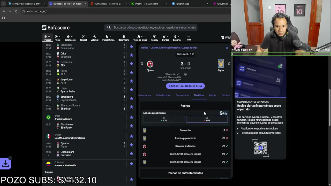Click the download overlay icon
Screen dimensions: 331x186
click(x=5, y=164)
